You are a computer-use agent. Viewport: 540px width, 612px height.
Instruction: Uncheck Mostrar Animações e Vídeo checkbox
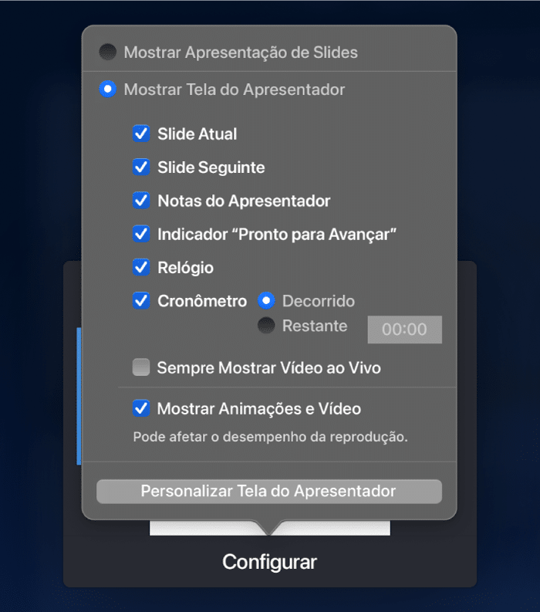click(141, 409)
